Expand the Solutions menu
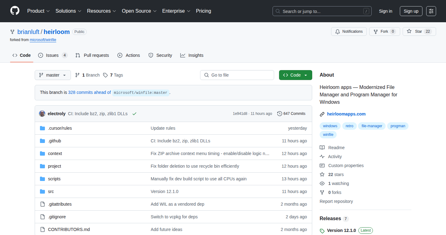 pyautogui.click(x=68, y=11)
